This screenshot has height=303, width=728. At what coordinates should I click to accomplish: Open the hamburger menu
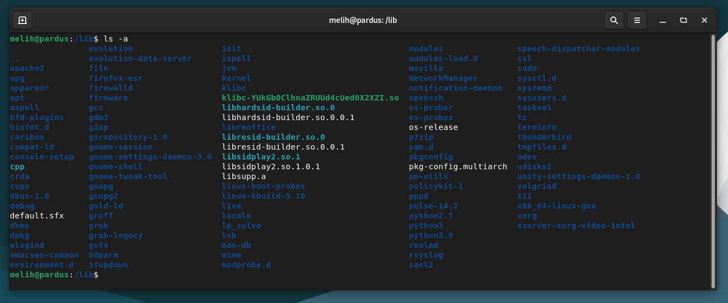637,20
